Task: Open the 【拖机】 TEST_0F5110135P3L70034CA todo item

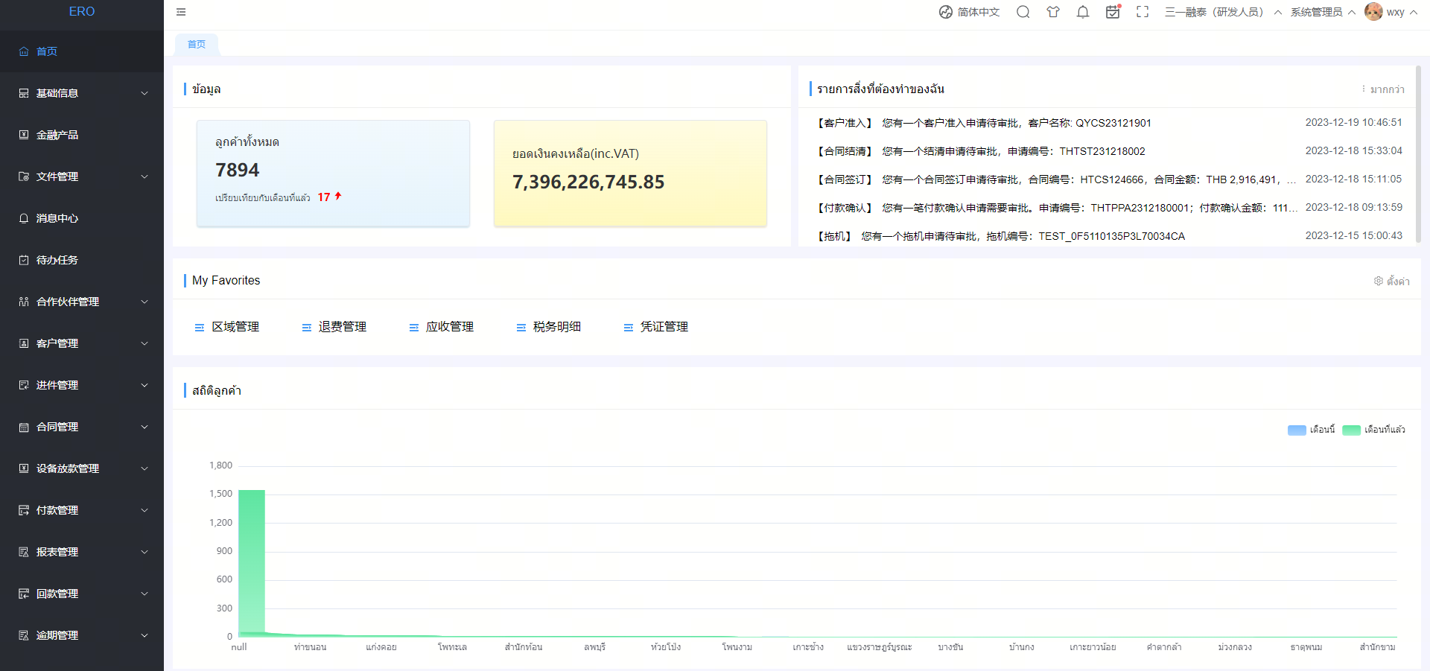Action: (1110, 236)
